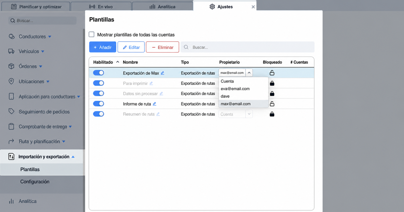Click the pencil icon beside Informe de ruta
Image resolution: width=404 pixels, height=212 pixels.
[x=154, y=104]
